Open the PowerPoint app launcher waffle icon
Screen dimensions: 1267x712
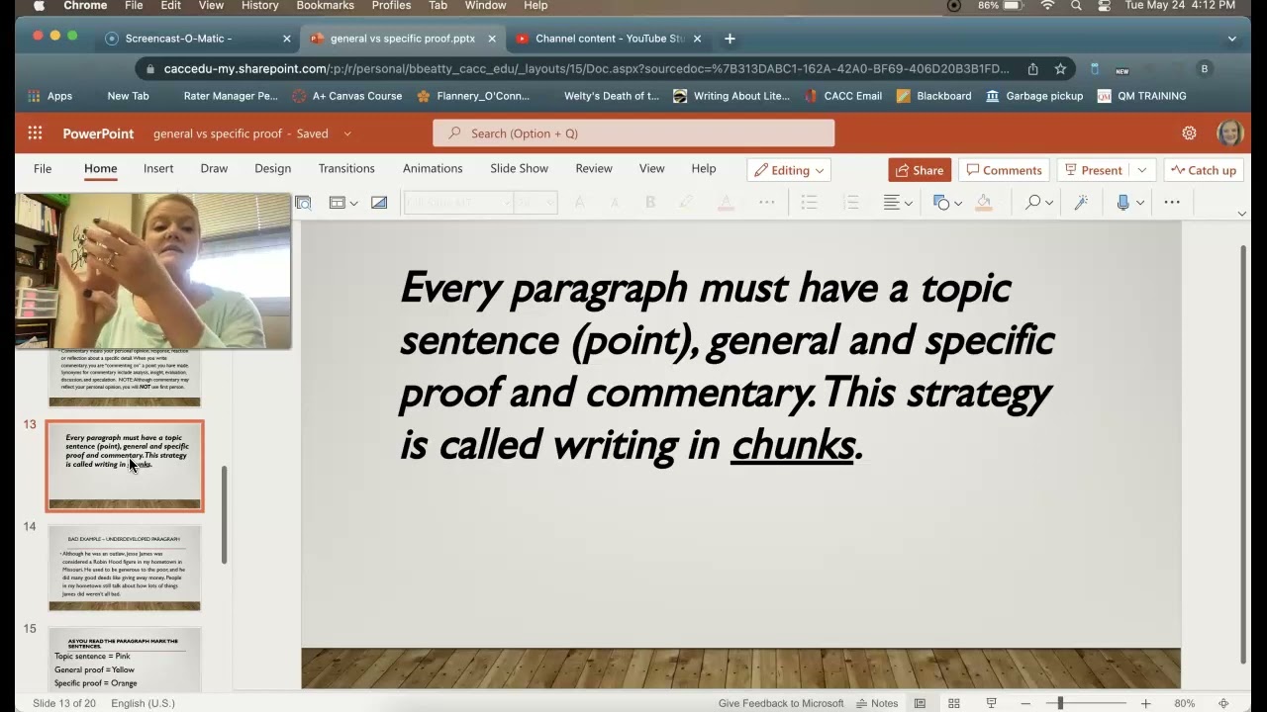(35, 133)
